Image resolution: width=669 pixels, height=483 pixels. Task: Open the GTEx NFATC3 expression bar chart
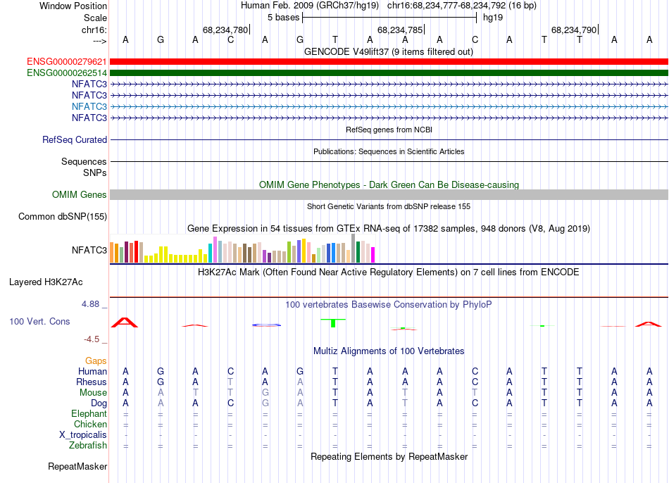point(242,249)
